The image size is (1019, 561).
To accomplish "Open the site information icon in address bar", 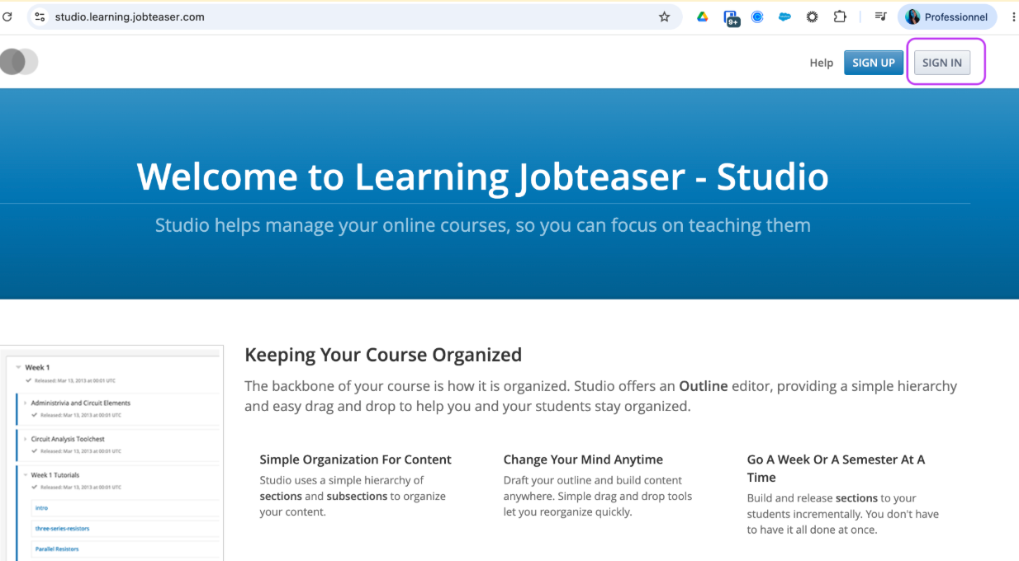I will coord(40,16).
